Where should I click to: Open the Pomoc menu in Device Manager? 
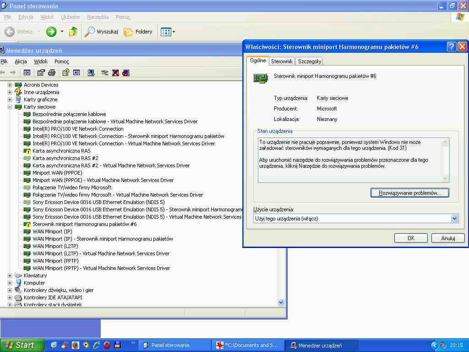(x=62, y=61)
